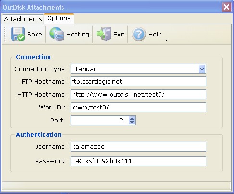Image resolution: width=234 pixels, height=194 pixels.
Task: Open the Connection Type dropdown arrow
Action: [x=202, y=69]
